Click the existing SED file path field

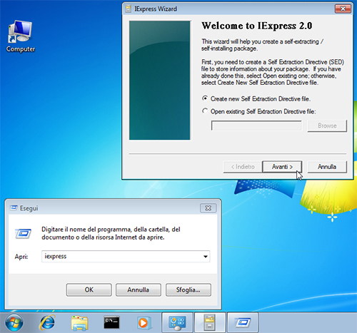[256, 125]
